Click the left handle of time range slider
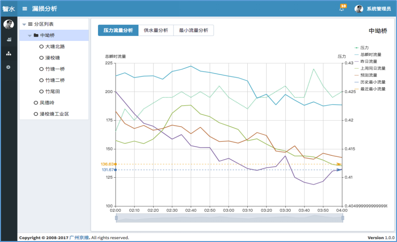Viewport: 397px width, 242px height. coord(116,218)
